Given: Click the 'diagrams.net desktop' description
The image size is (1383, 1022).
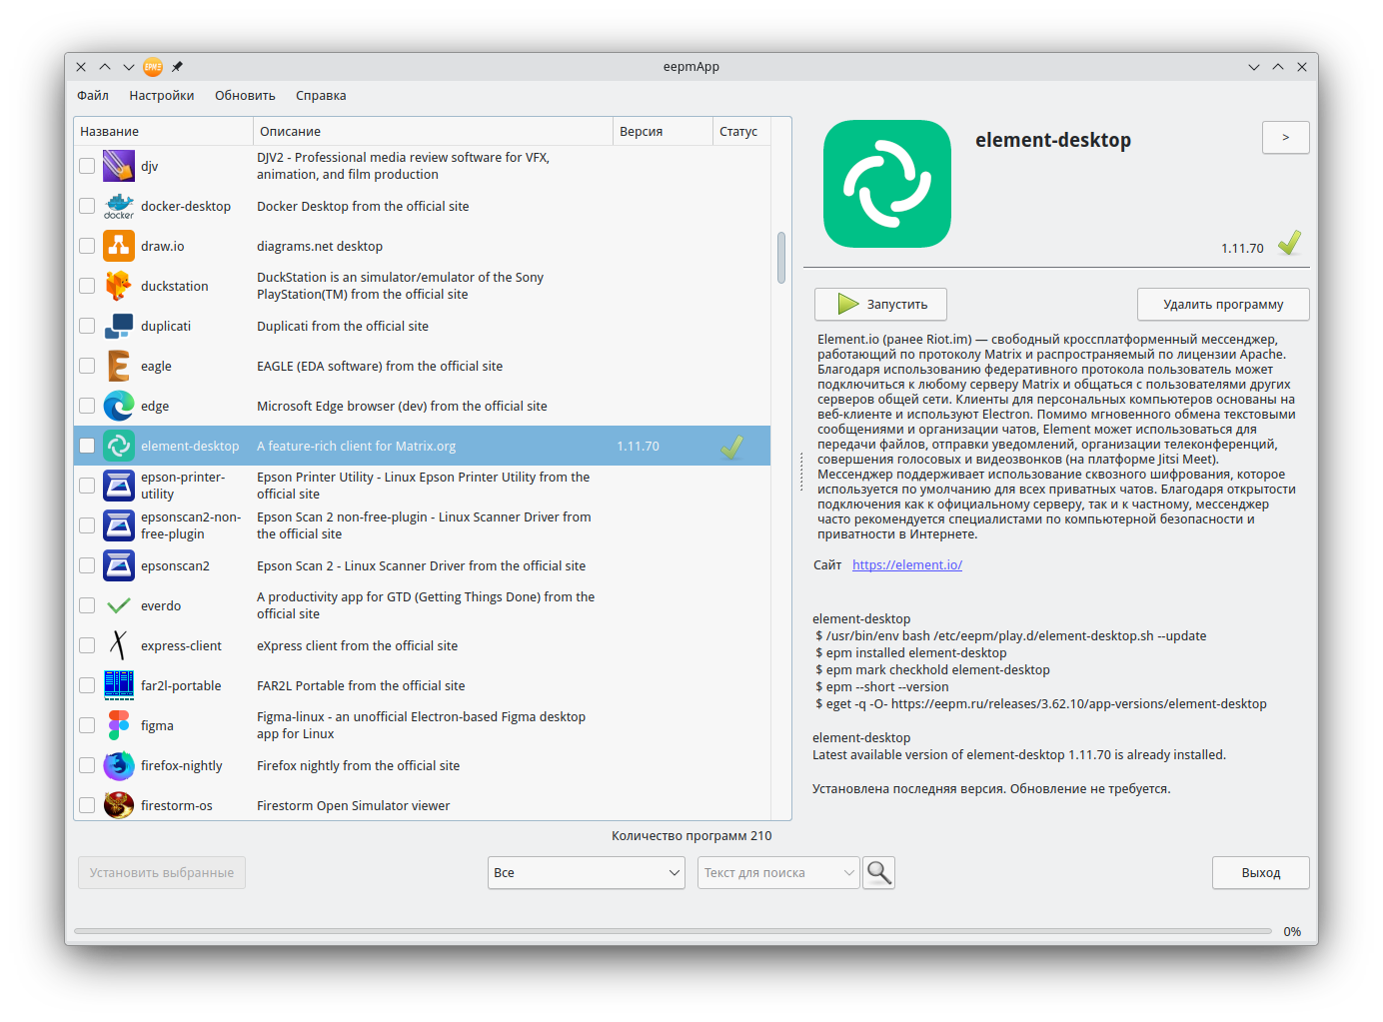Looking at the screenshot, I should 320,246.
